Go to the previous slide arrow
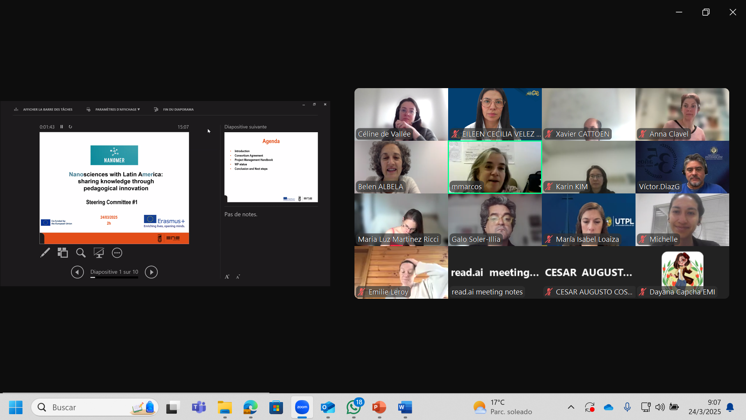Image resolution: width=746 pixels, height=420 pixels. (77, 272)
